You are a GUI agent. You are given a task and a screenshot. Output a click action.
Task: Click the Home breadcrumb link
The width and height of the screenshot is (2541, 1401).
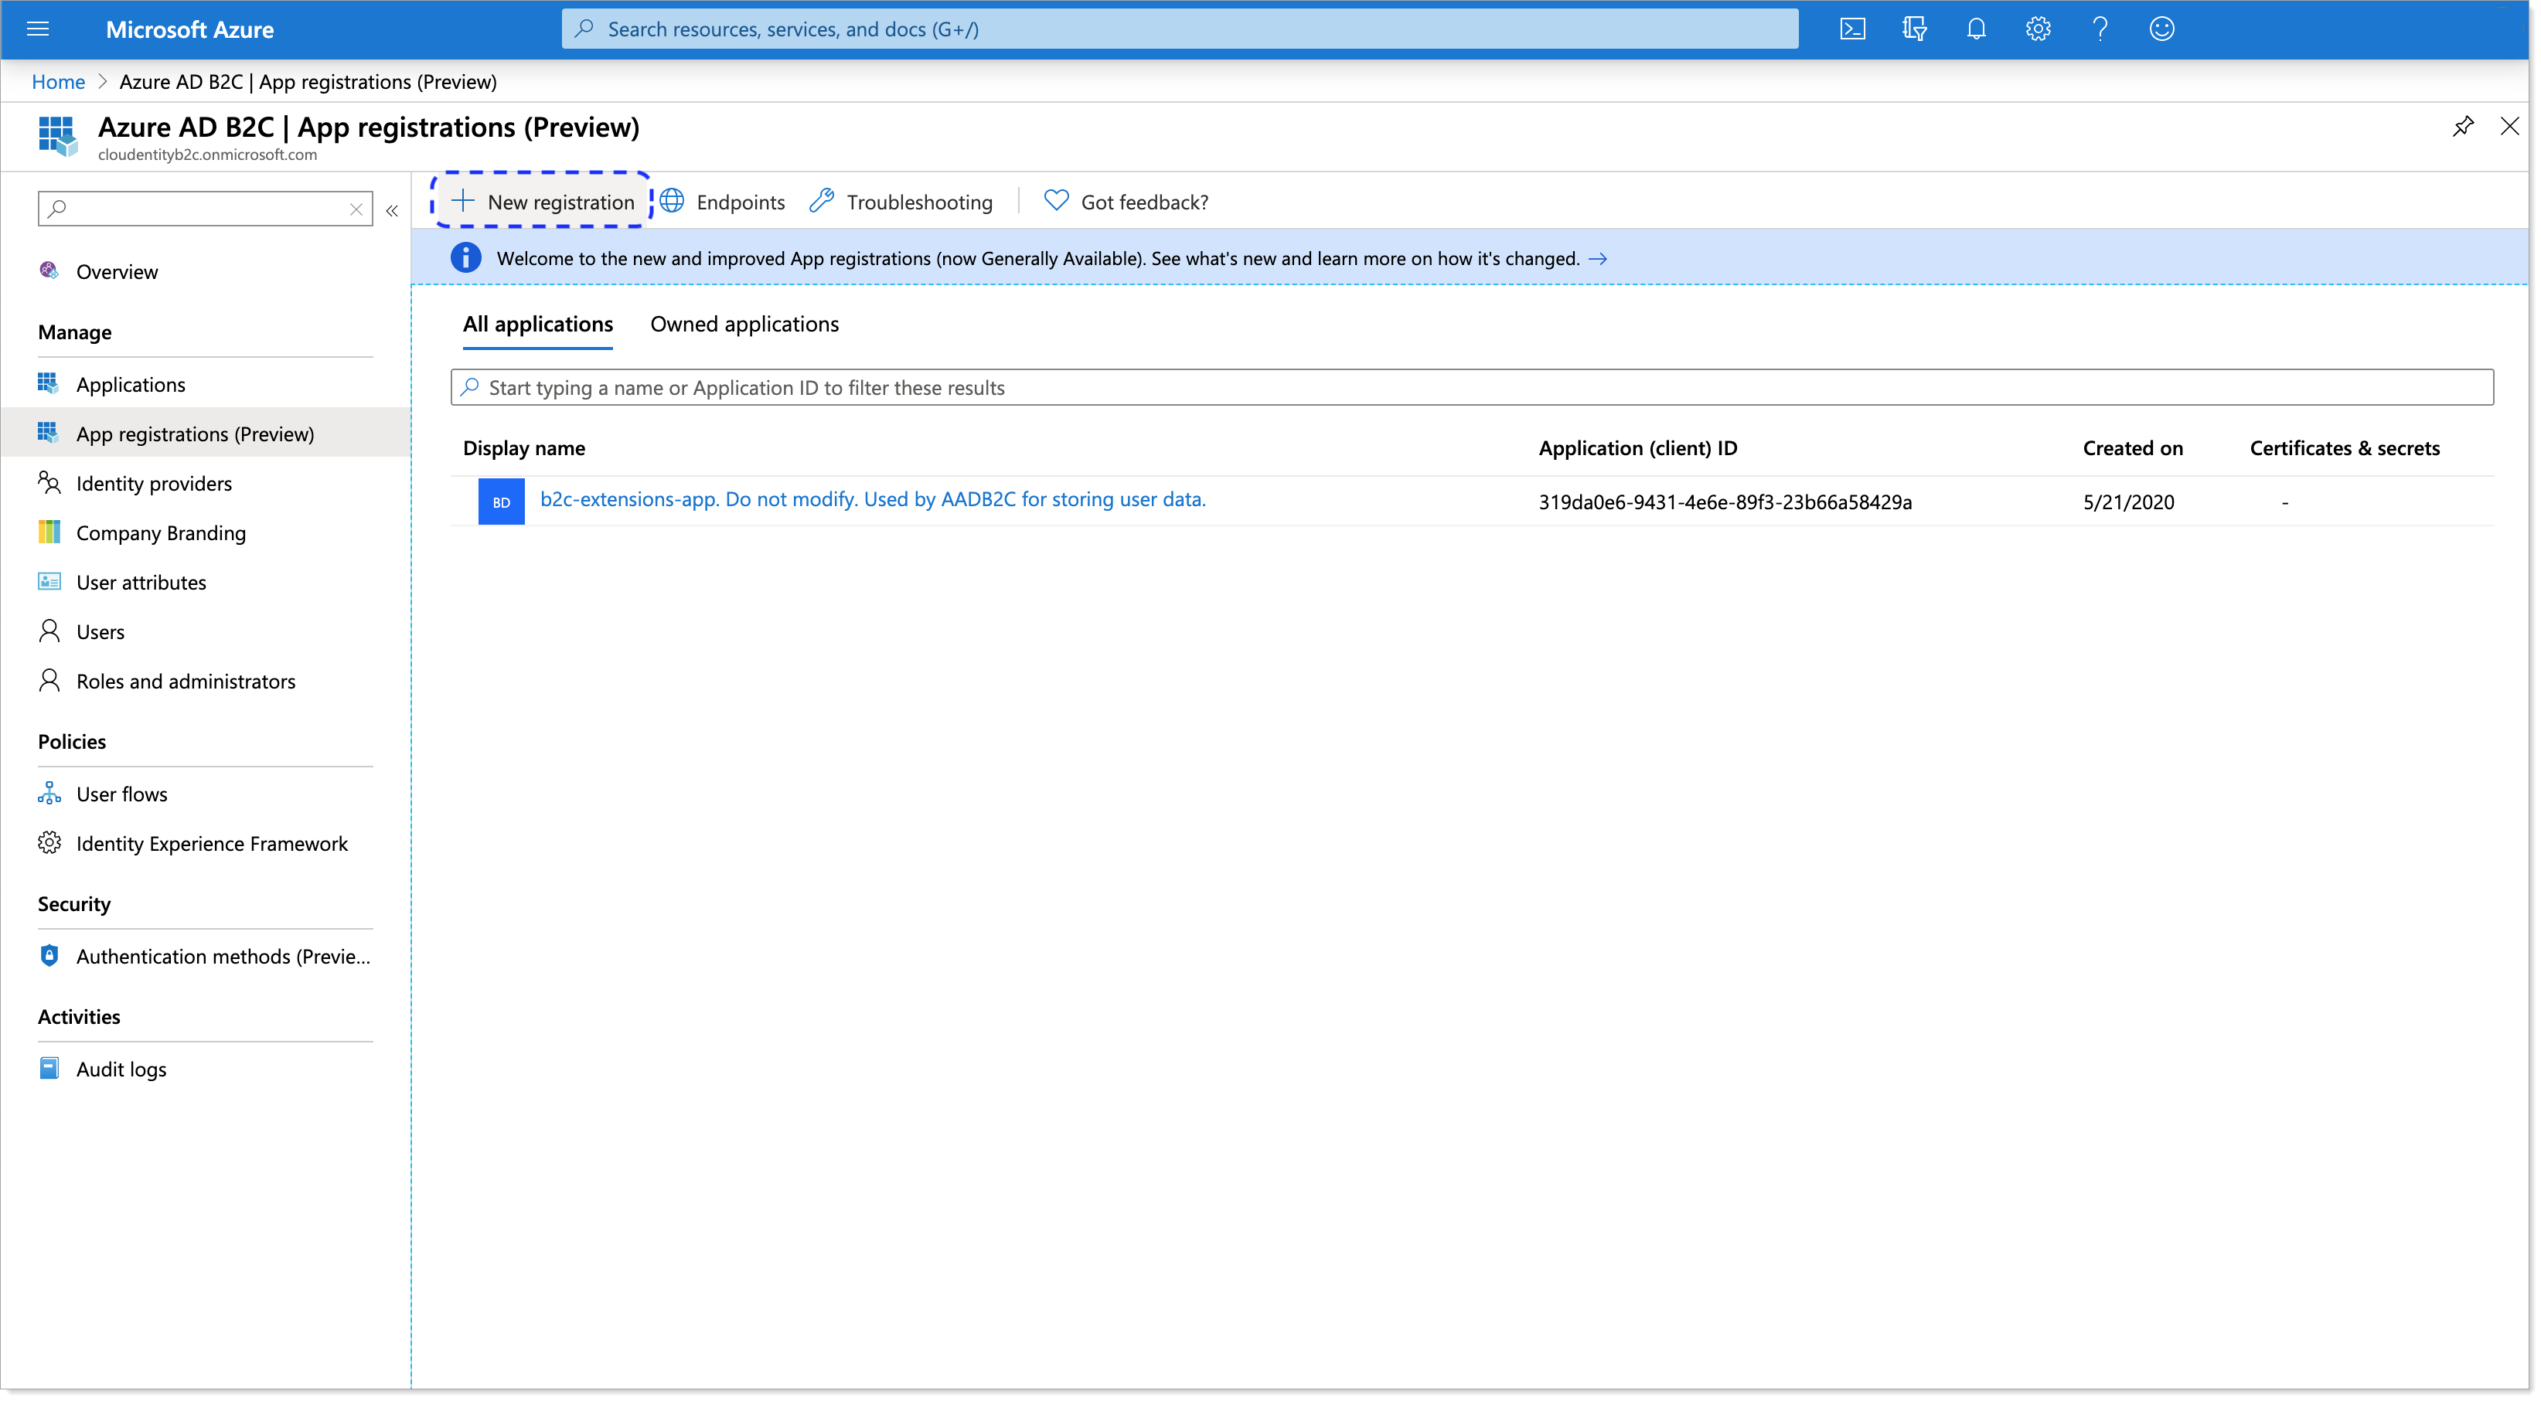[58, 82]
